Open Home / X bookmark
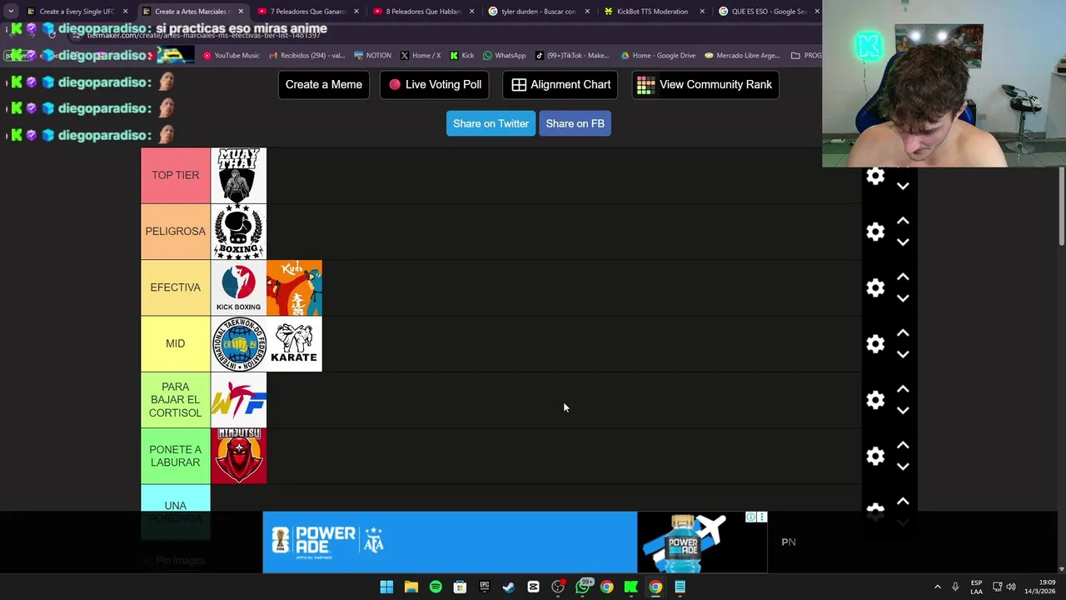This screenshot has height=600, width=1066. tap(420, 55)
